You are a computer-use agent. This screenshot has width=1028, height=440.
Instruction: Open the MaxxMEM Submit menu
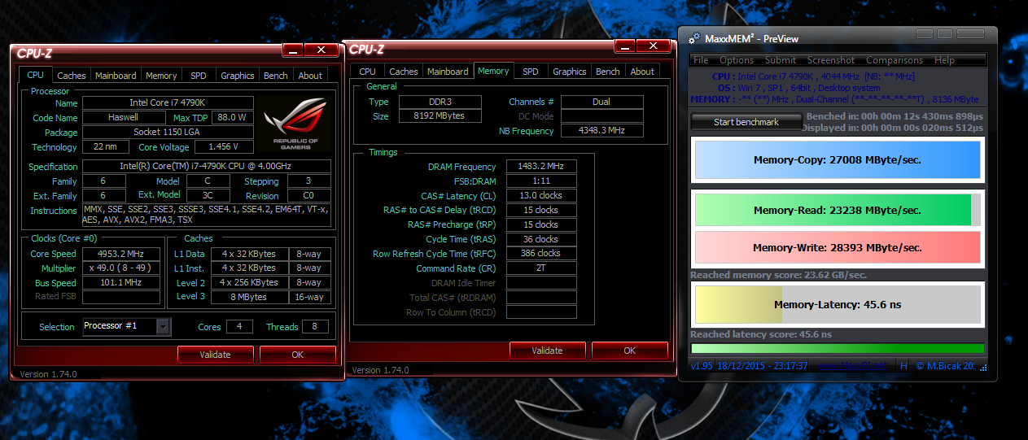coord(781,60)
